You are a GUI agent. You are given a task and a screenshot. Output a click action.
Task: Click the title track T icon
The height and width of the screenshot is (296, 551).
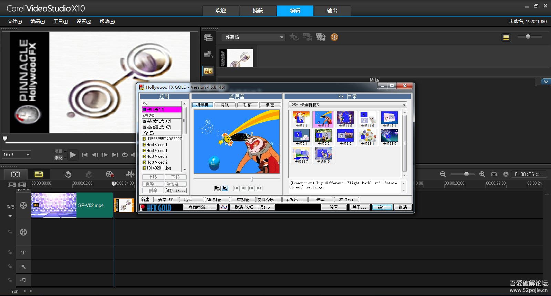point(23,253)
